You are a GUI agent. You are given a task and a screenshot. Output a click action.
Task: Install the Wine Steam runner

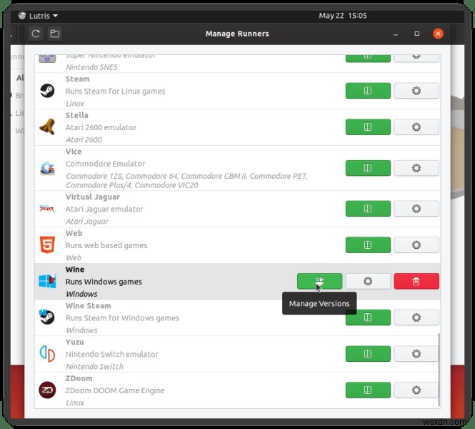pyautogui.click(x=368, y=317)
